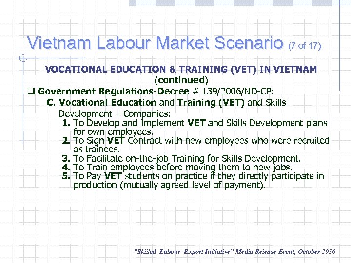
Task: Click the '(continued)' subtitle text
Action: click(x=181, y=80)
